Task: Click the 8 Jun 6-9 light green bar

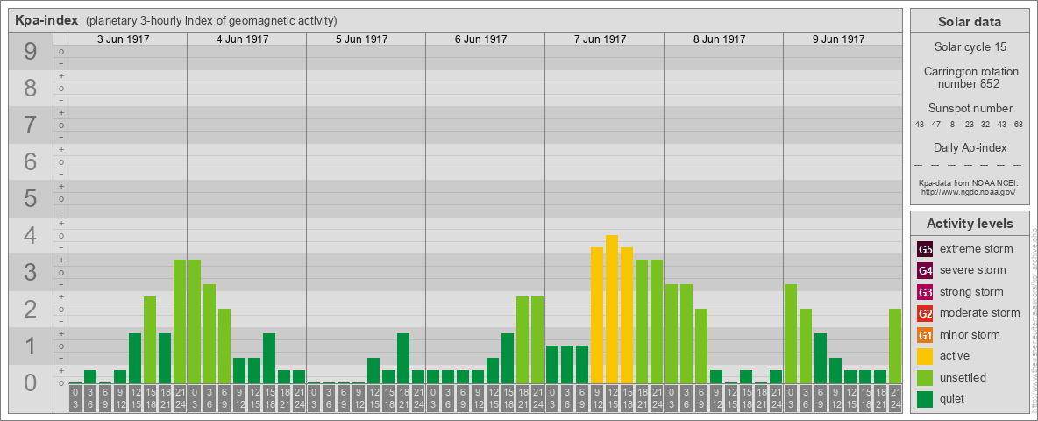Action: (701, 346)
